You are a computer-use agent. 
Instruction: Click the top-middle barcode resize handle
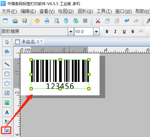tap(60, 60)
